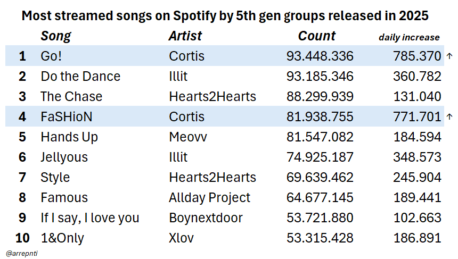
Task: Click the stream count 93.448.336
Action: pyautogui.click(x=320, y=56)
